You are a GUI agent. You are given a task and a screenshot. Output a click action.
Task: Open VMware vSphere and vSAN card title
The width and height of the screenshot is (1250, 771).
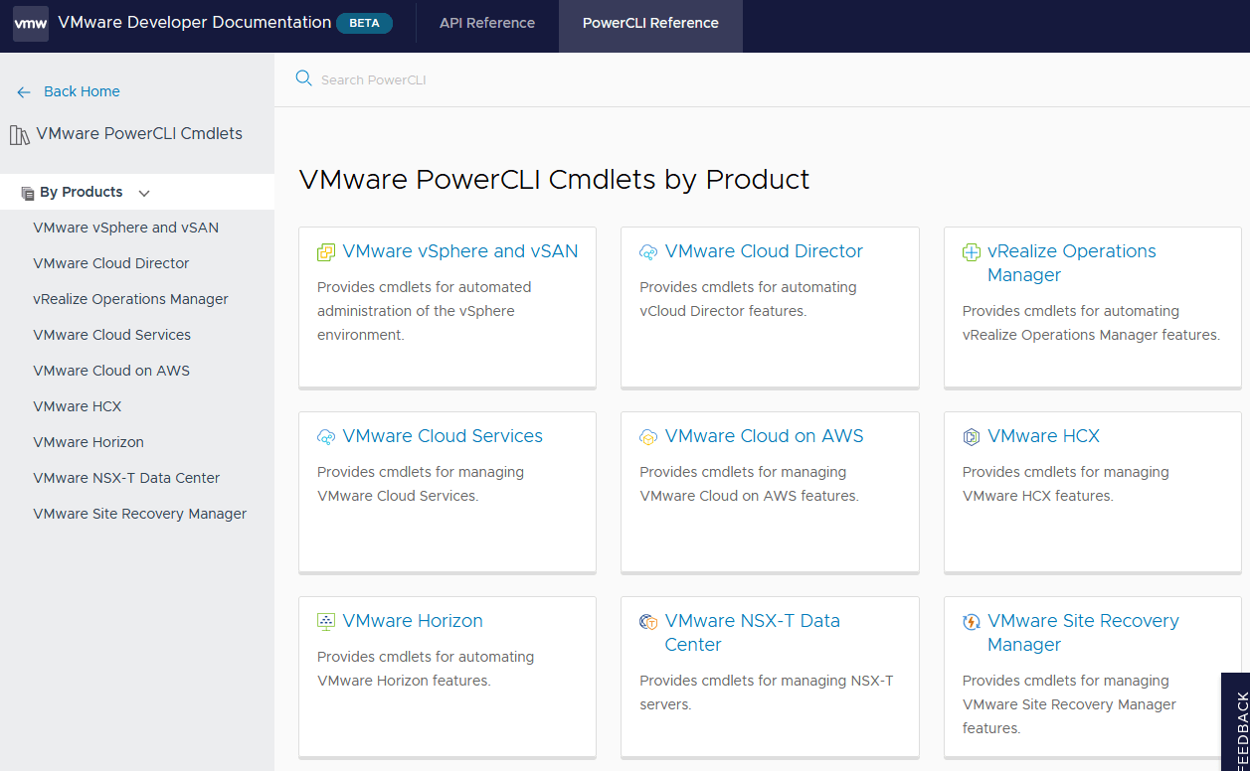(x=460, y=251)
